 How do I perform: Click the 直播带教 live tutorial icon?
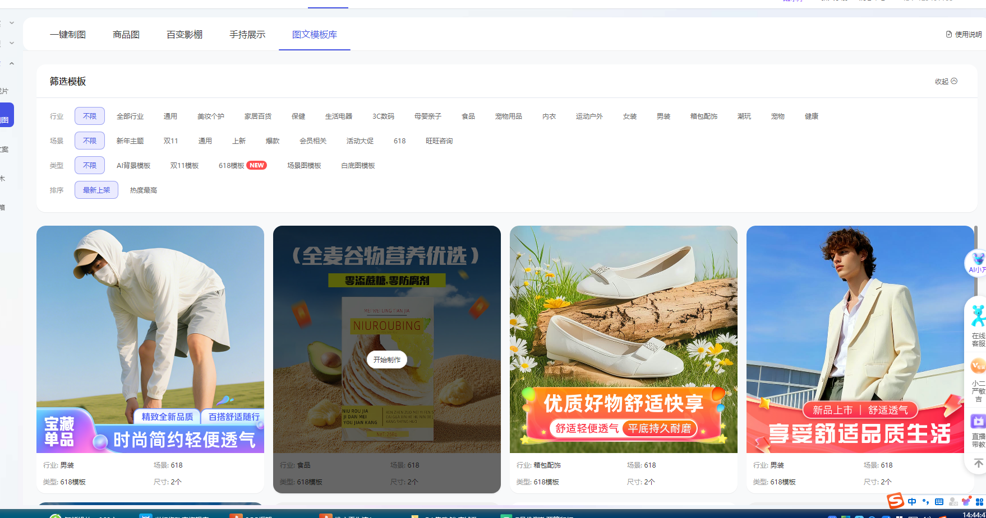(x=978, y=430)
